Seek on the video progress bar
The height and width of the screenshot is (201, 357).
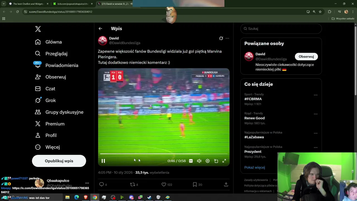(x=164, y=154)
